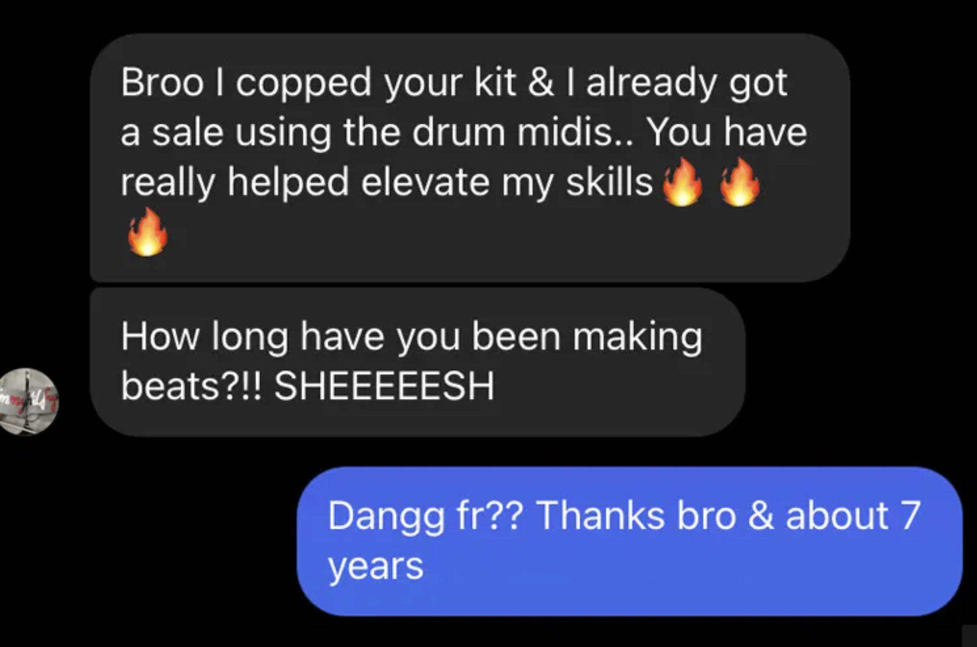Select the "Broo I copped your kit" message bubble

click(470, 158)
